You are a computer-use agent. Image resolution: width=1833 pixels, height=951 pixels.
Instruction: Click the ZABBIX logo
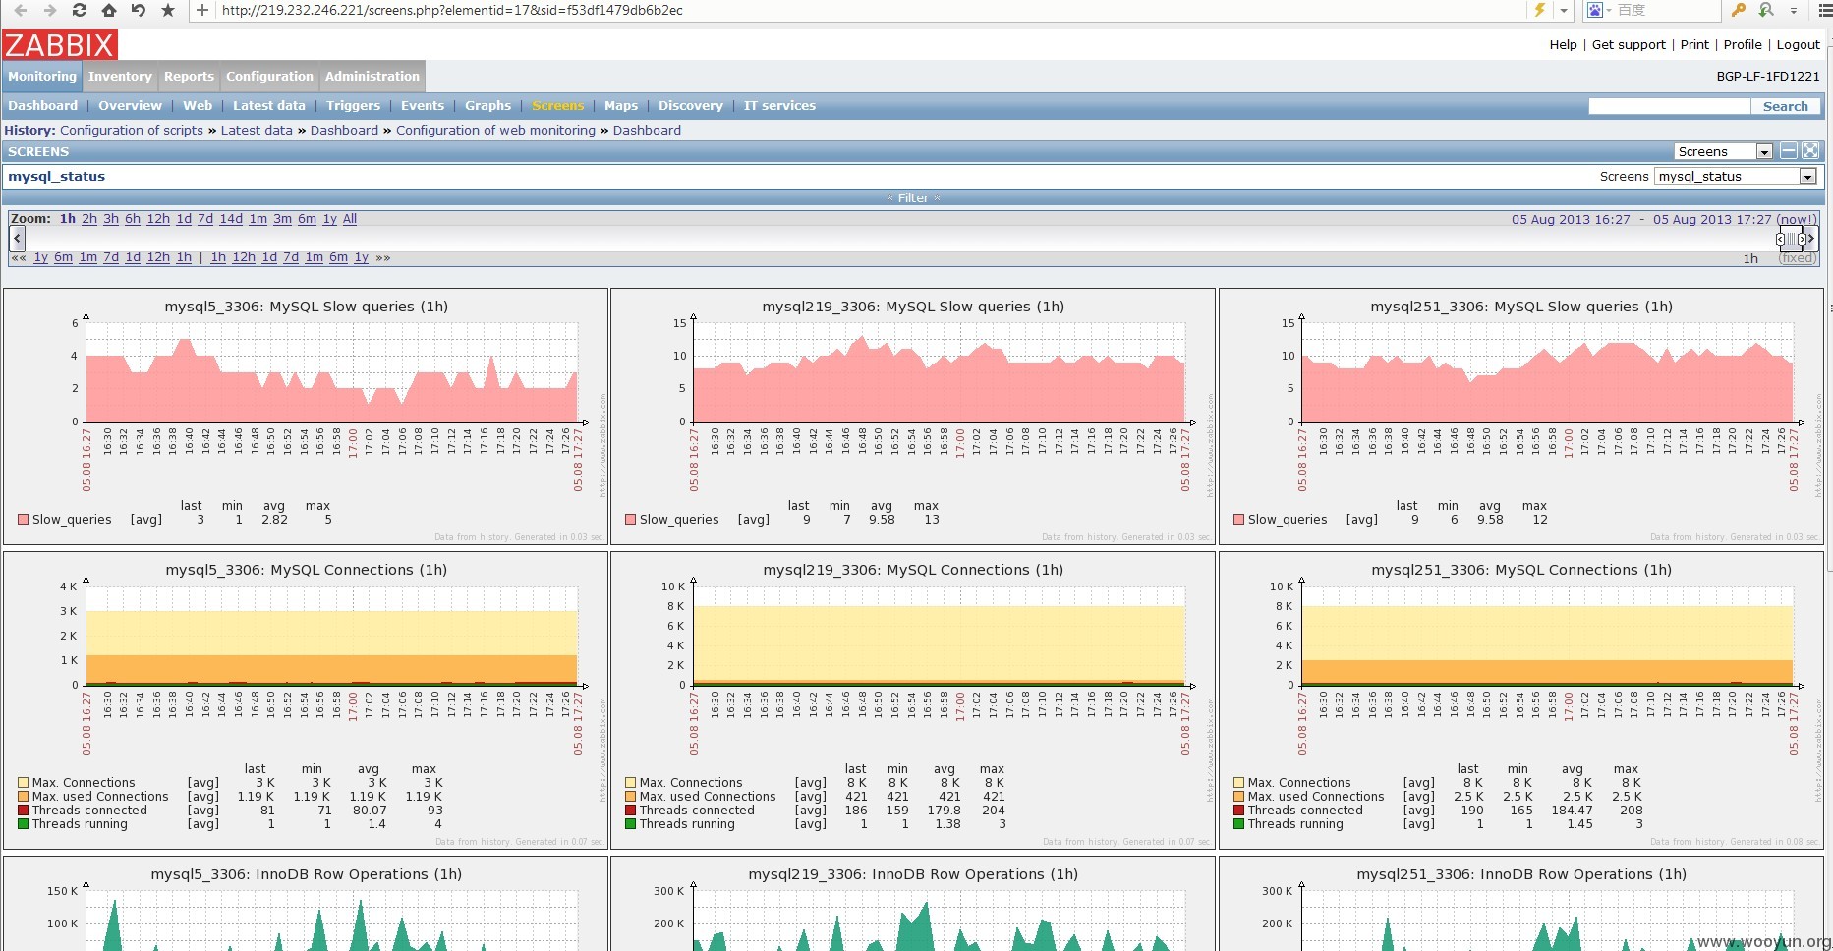[x=60, y=45]
